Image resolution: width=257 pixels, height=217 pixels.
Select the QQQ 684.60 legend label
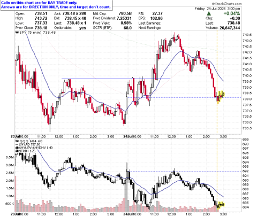[x=31, y=141]
